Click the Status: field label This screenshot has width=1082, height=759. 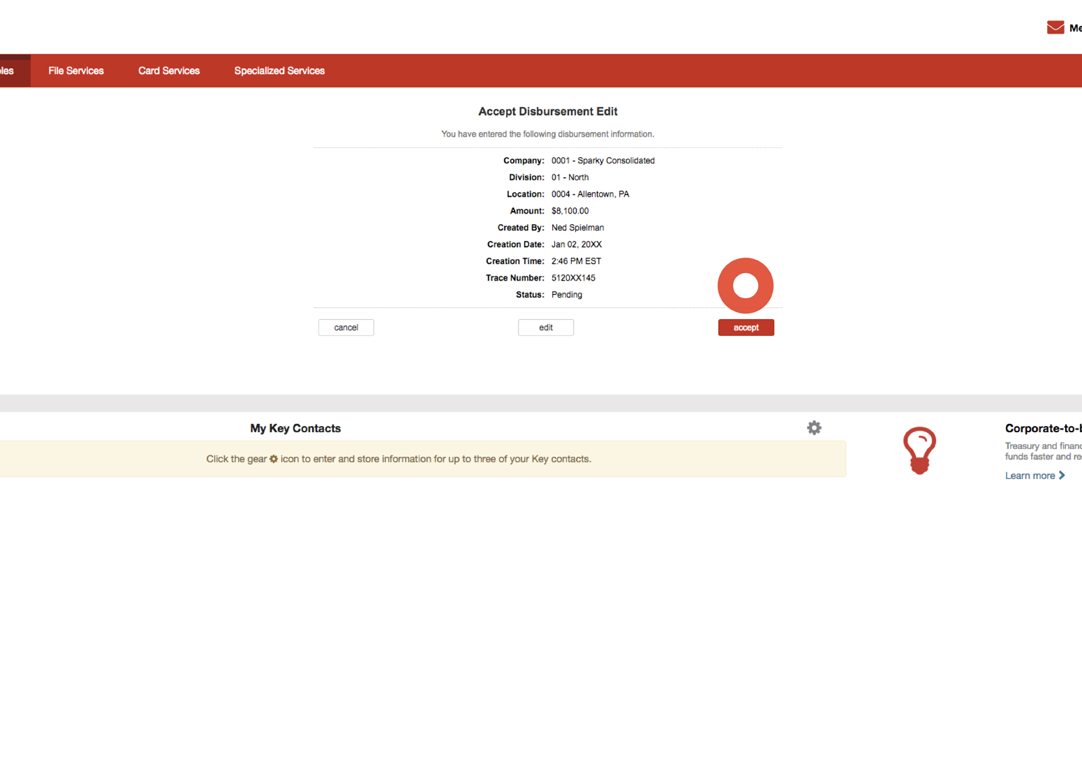pyautogui.click(x=531, y=295)
